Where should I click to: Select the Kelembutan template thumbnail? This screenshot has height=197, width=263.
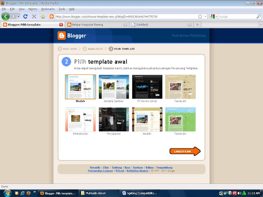[x=81, y=119]
